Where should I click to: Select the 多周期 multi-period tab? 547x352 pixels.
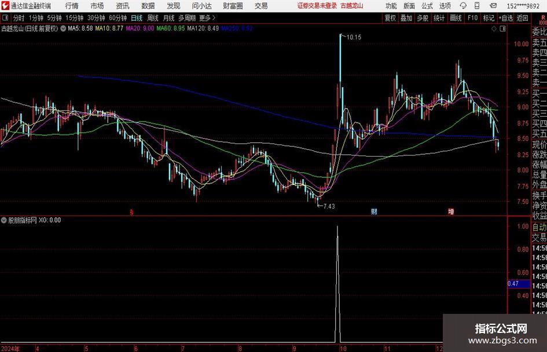pos(187,18)
